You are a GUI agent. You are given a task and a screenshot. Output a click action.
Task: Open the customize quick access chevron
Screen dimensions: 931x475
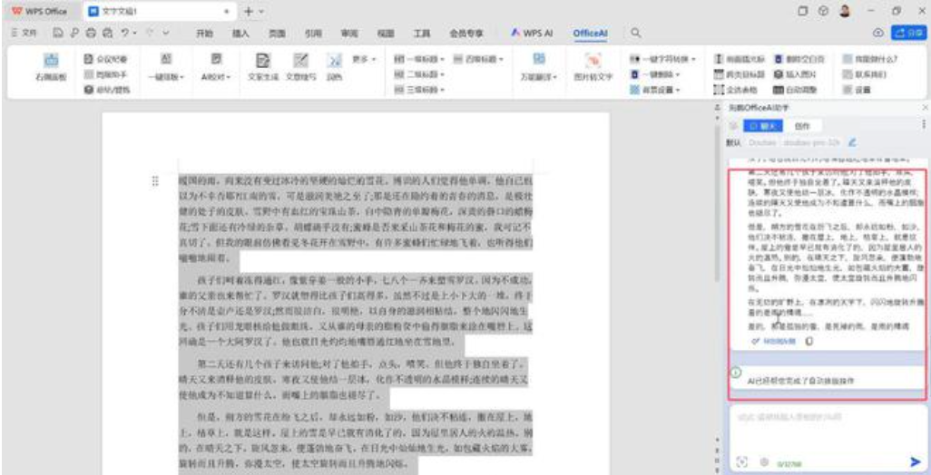(x=166, y=34)
